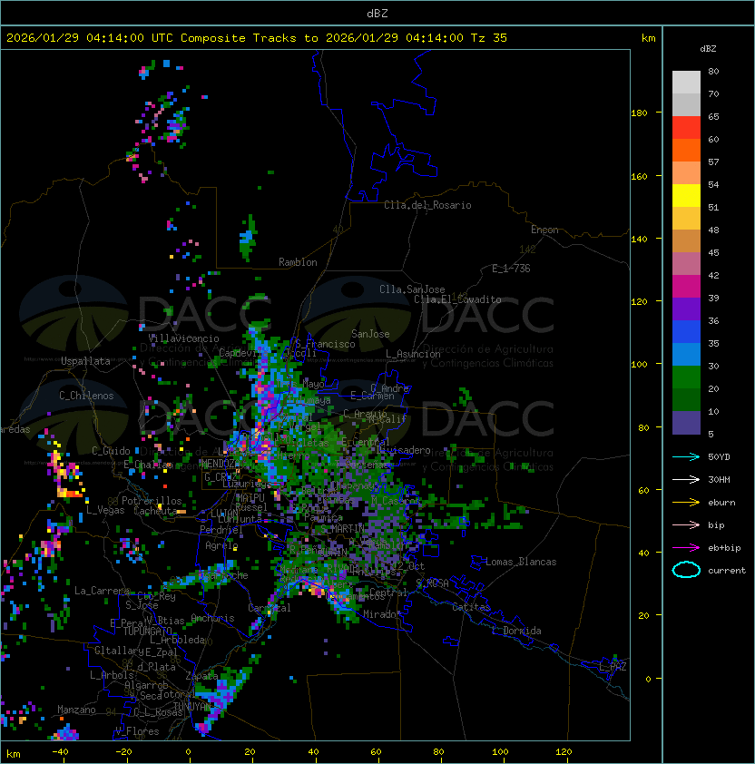755x764 pixels.
Task: Click the white 30HM arrow in legend
Action: pos(686,479)
